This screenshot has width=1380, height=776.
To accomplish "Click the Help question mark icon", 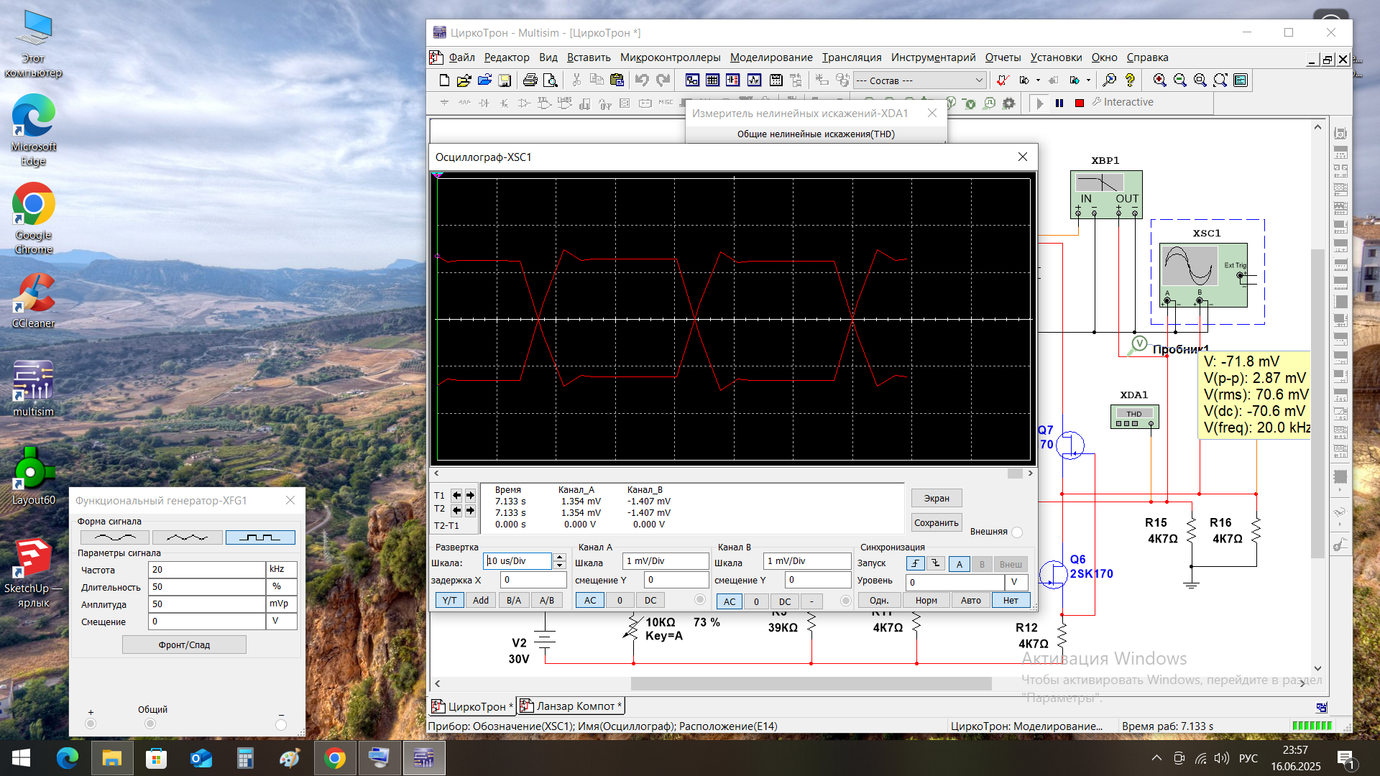I will pos(1130,80).
